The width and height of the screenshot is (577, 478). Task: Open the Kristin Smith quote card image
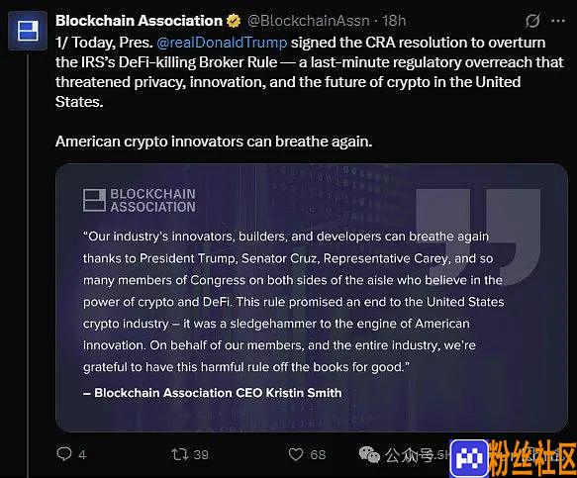312,298
